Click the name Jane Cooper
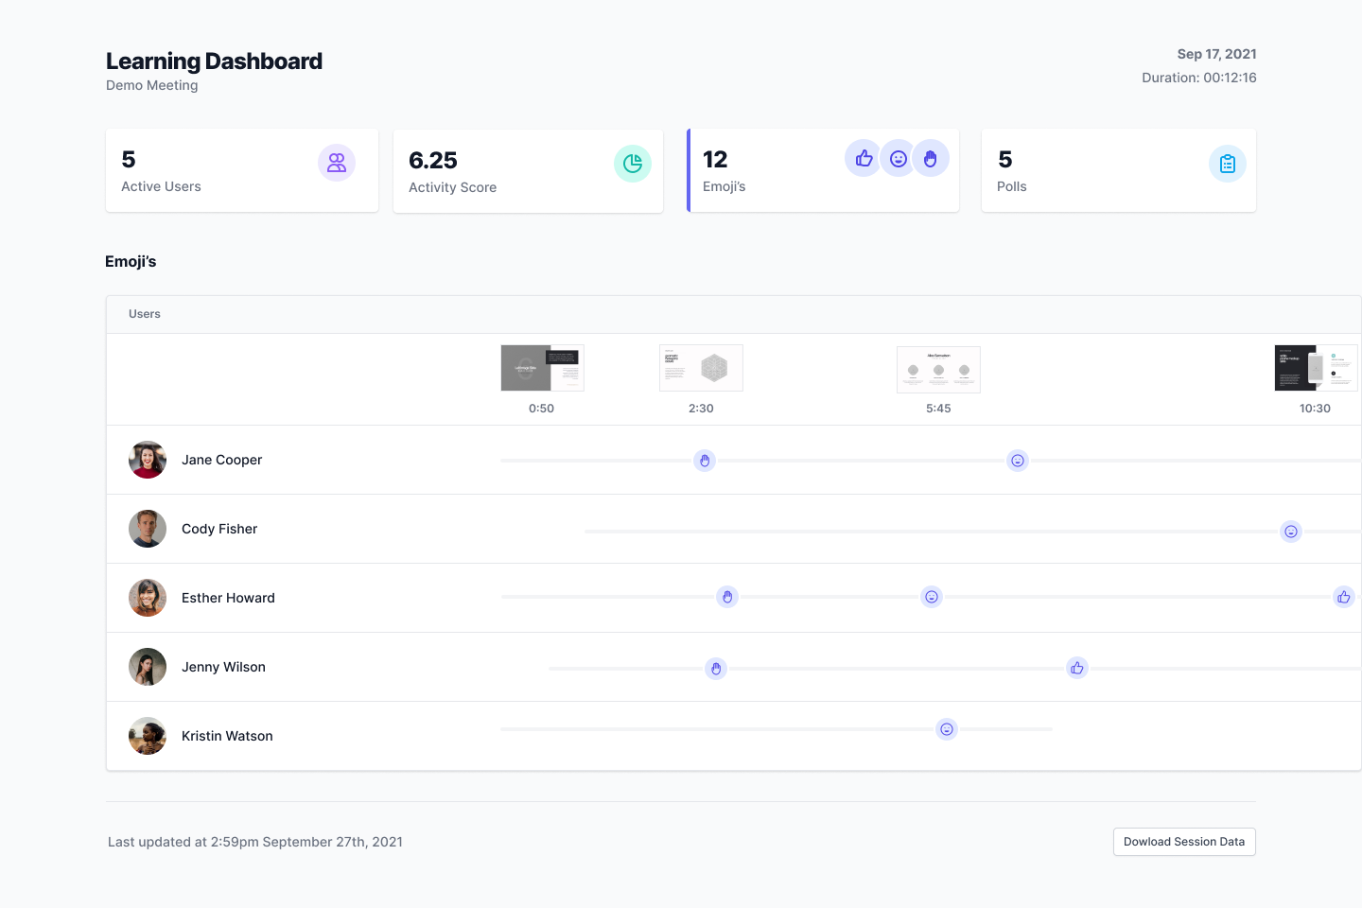 tap(221, 460)
